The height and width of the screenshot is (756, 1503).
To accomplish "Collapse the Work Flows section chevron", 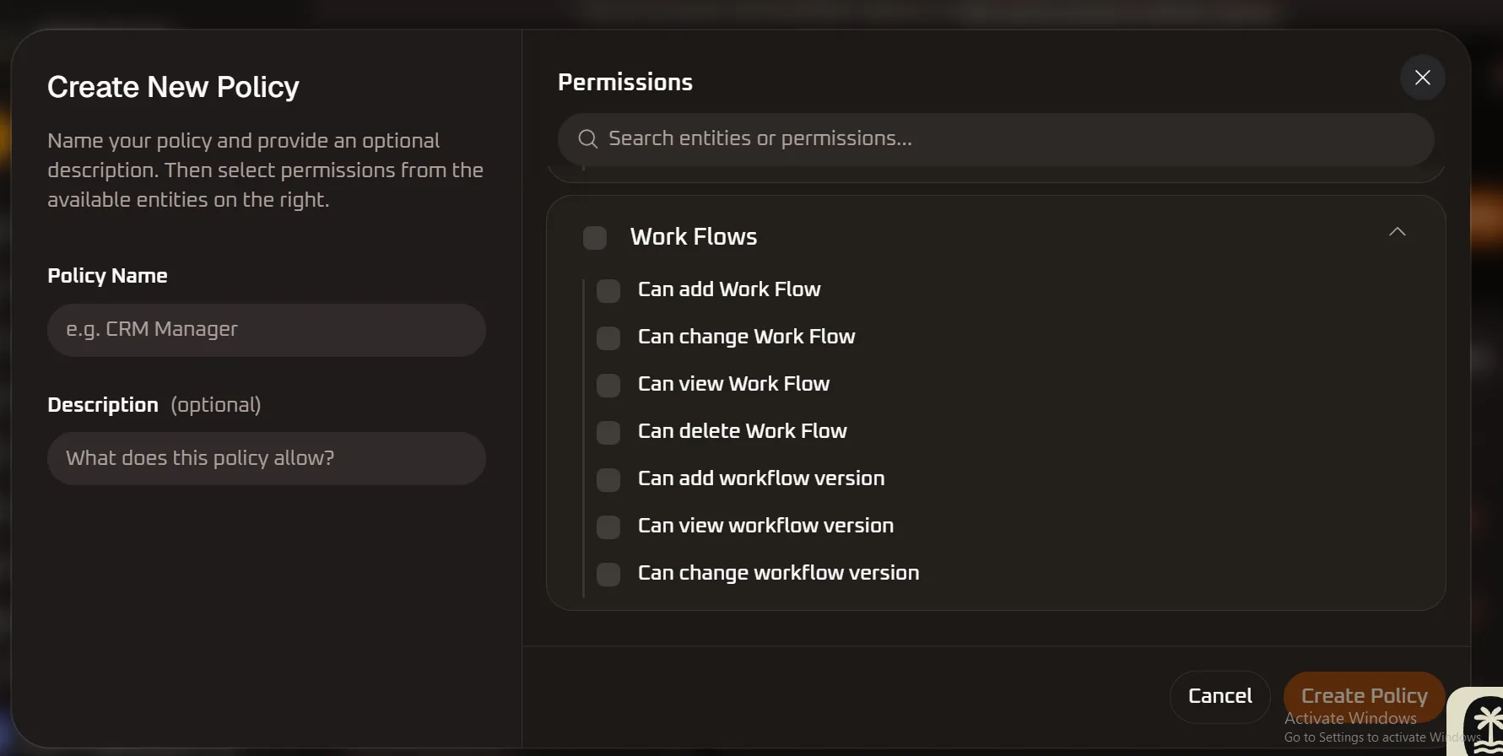I will tap(1398, 232).
